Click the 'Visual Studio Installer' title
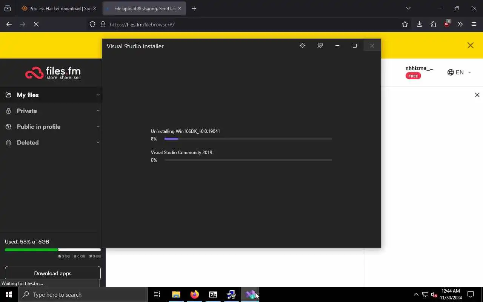Screen dimensions: 483x302 click(x=135, y=46)
